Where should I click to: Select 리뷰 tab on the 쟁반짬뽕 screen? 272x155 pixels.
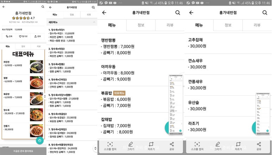tap(170, 25)
